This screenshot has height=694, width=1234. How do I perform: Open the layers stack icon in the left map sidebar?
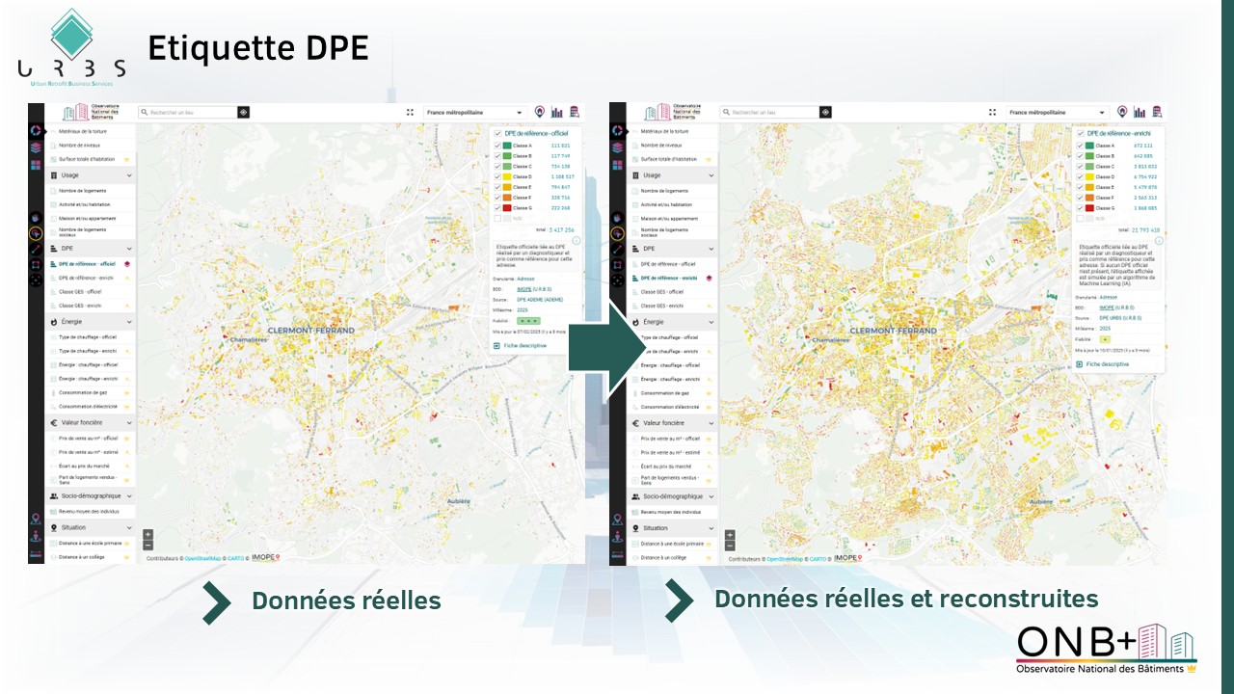click(36, 147)
